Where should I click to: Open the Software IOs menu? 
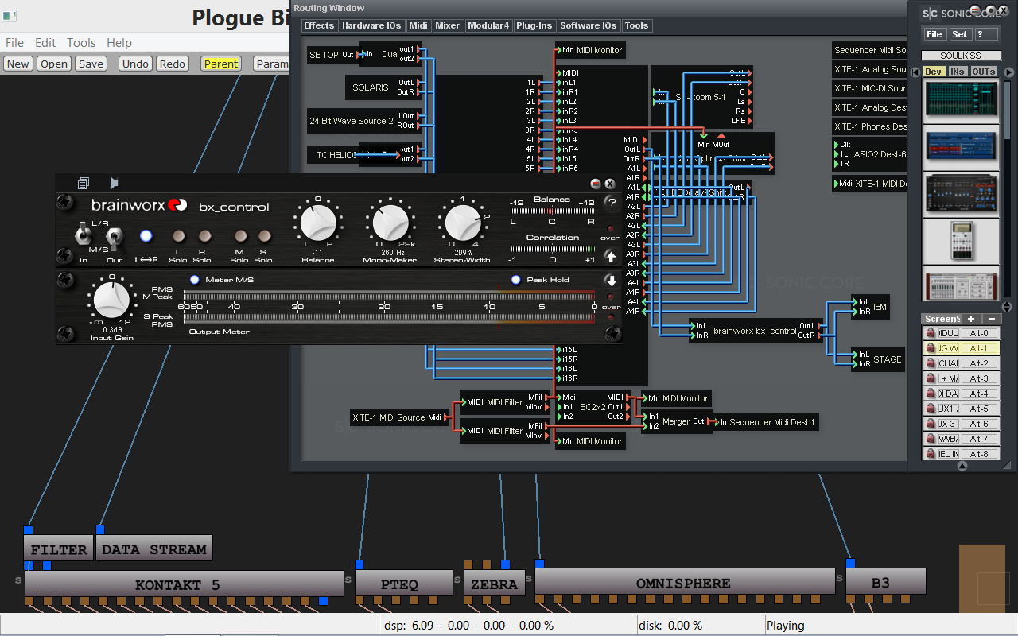pos(588,25)
